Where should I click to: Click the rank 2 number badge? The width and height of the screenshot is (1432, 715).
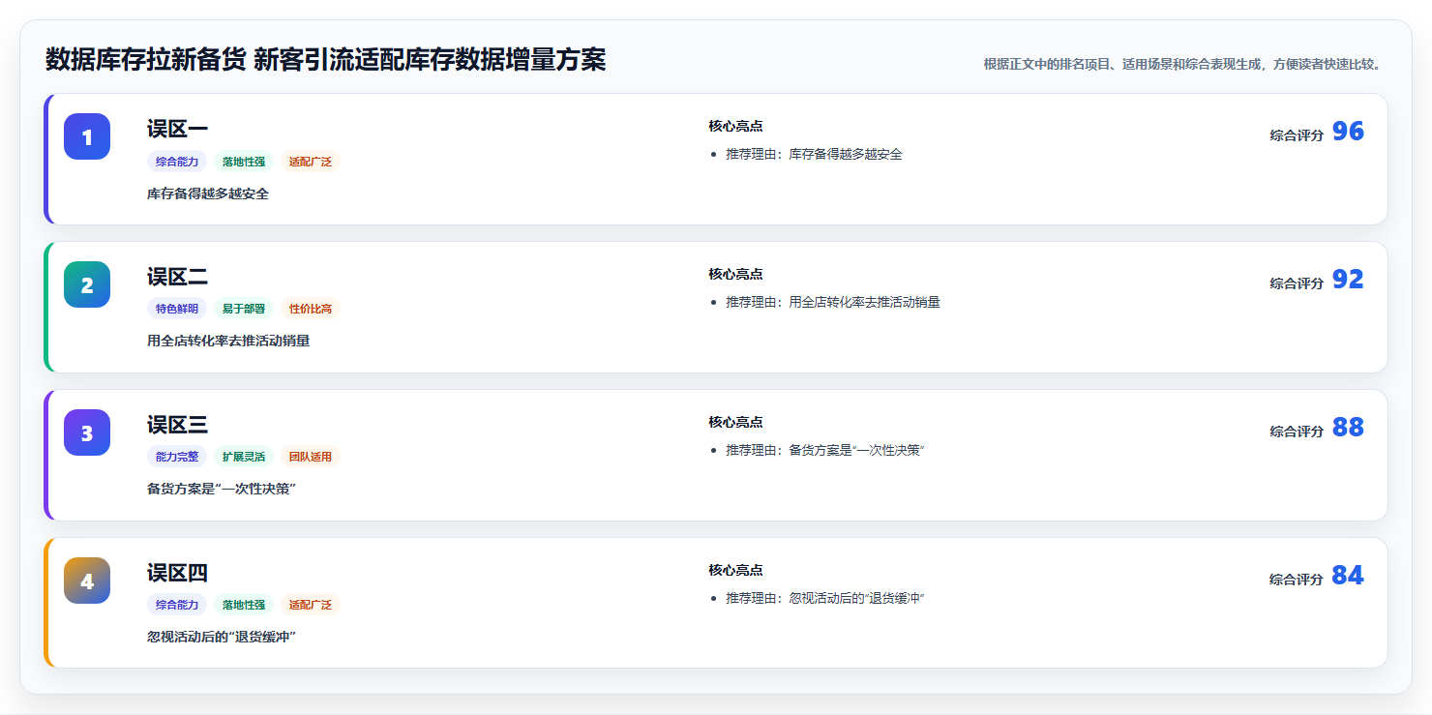(87, 284)
